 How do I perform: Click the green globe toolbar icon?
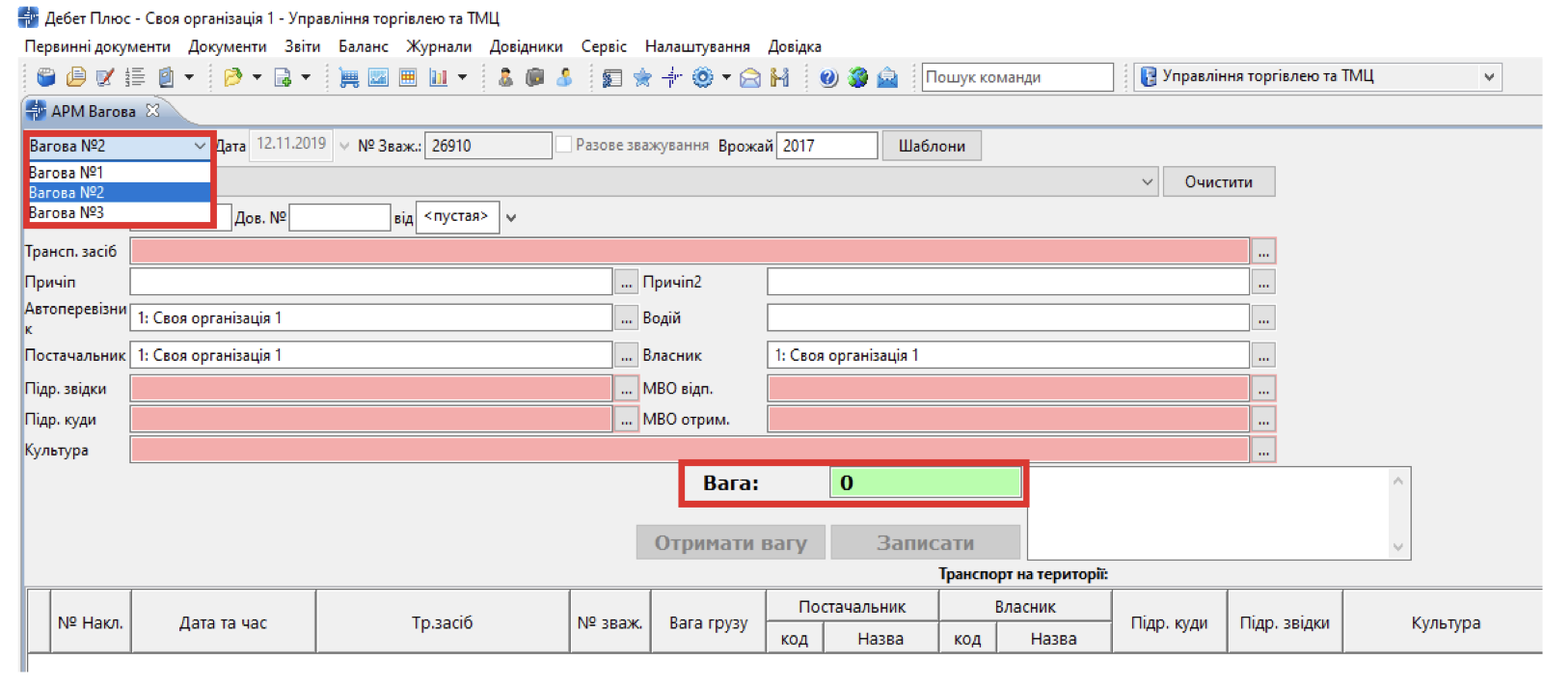point(857,77)
